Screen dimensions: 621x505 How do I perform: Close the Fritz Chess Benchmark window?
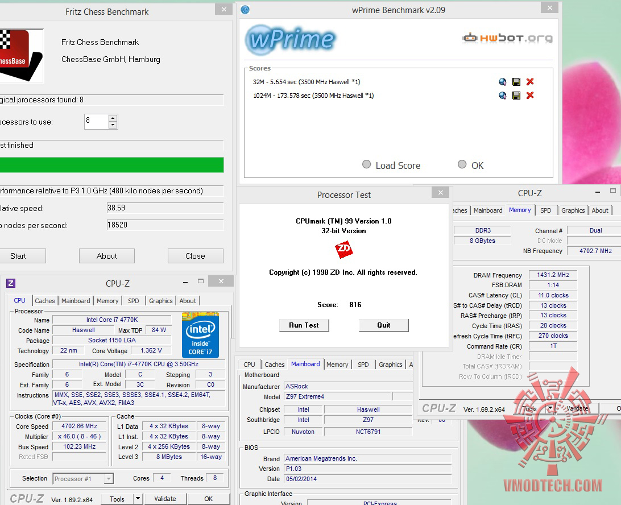tap(223, 9)
